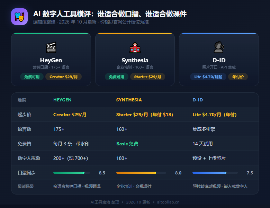Click the 照片开口 · API 集成 subtitle
The width and height of the screenshot is (270, 208).
(x=219, y=67)
